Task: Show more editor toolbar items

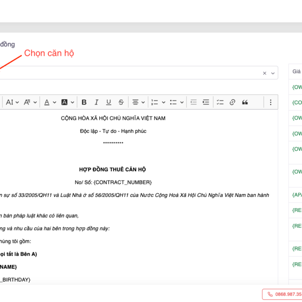Action: pyautogui.click(x=270, y=102)
